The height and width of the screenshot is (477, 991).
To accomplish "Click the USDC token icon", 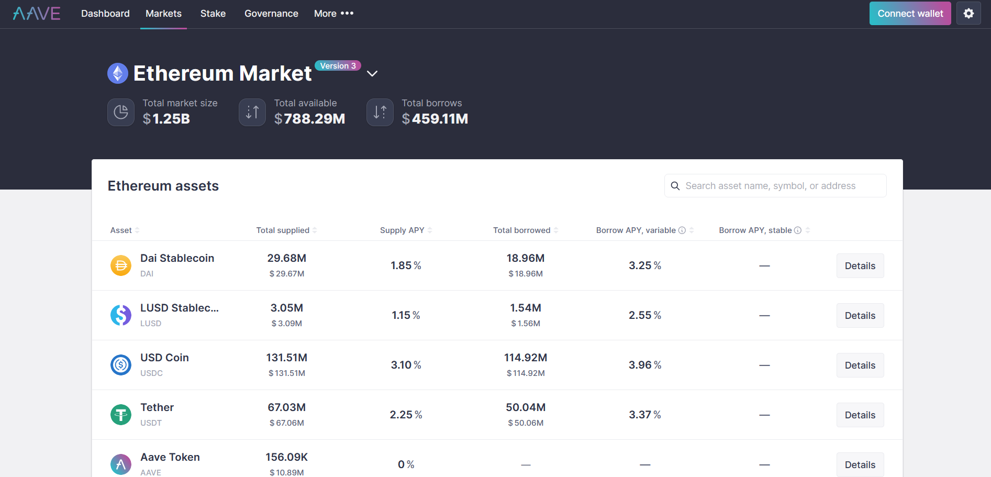I will click(x=121, y=365).
